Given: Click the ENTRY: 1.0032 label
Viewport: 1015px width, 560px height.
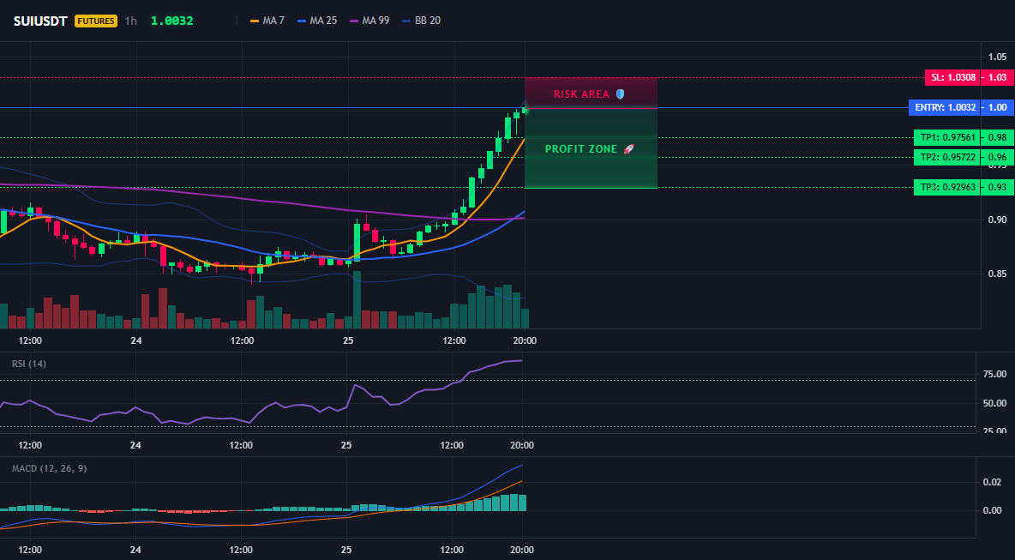Looking at the screenshot, I should (944, 107).
